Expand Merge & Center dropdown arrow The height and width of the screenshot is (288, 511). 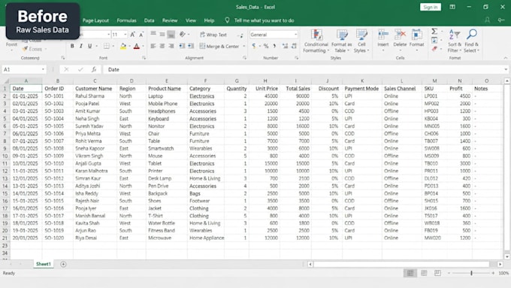(x=243, y=47)
